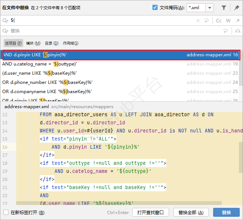Uncheck the 文件掩码 file mask checkbox
This screenshot has width=243, height=220.
coord(155,8)
